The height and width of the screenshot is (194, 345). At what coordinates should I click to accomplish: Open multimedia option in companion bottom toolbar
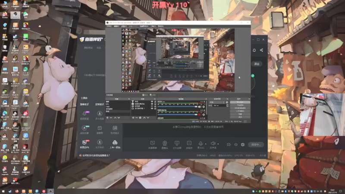[189, 144]
